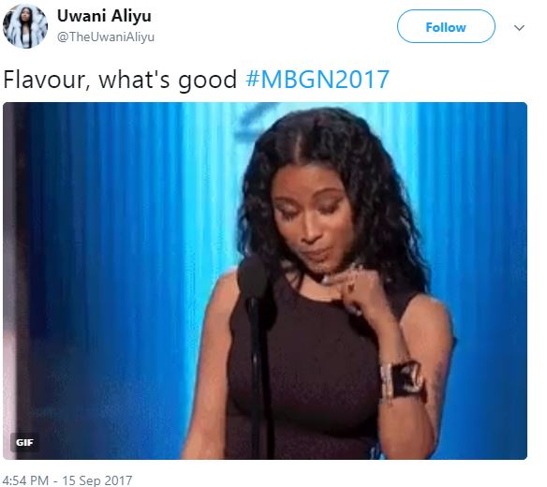Viewport: 547px width, 487px height.
Task: Play the embedded GIF of the woman
Action: (x=265, y=281)
